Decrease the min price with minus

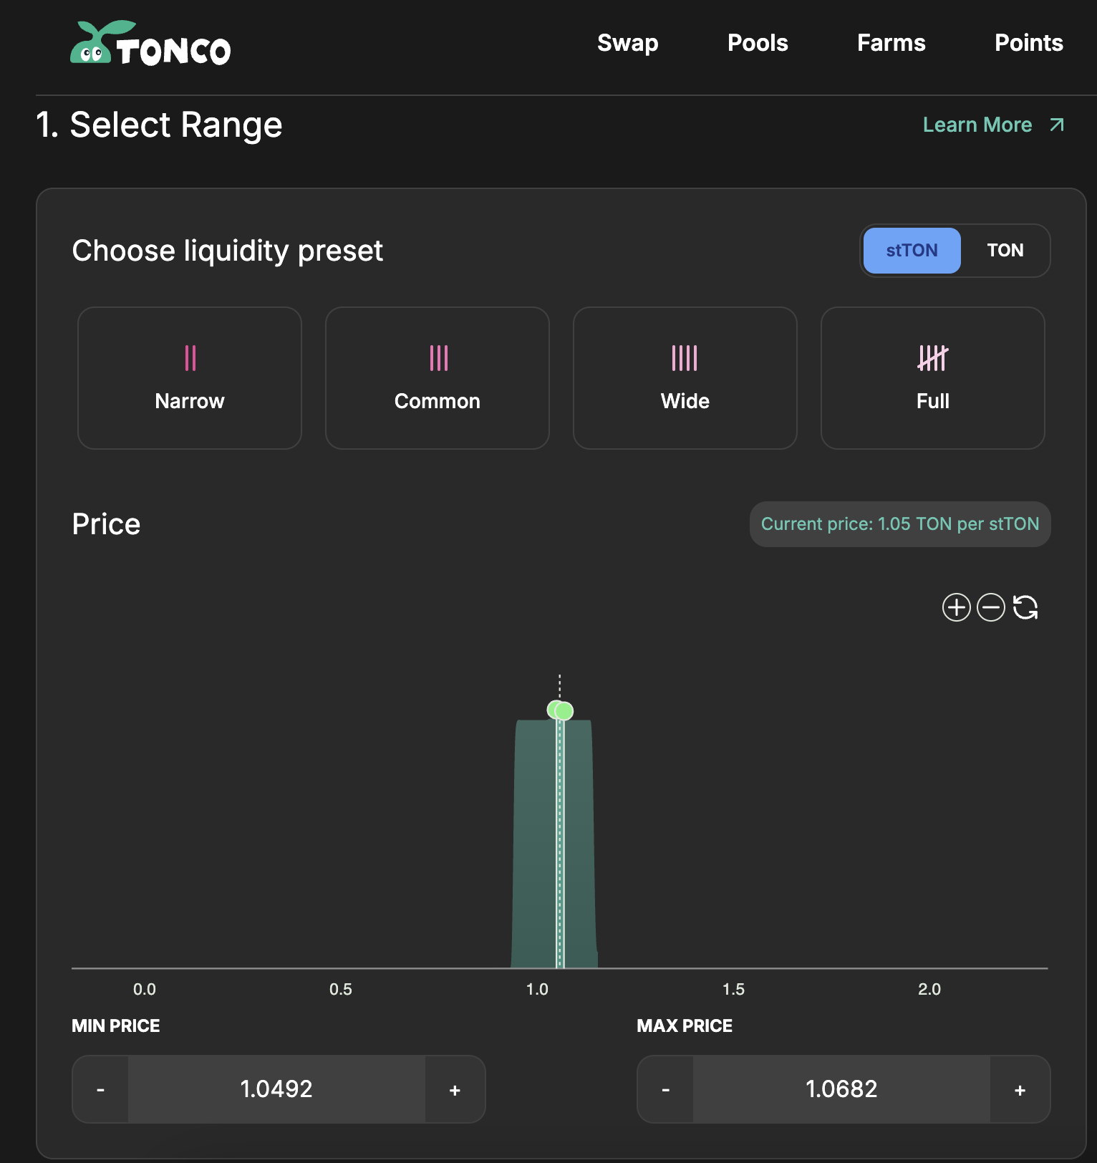click(100, 1089)
